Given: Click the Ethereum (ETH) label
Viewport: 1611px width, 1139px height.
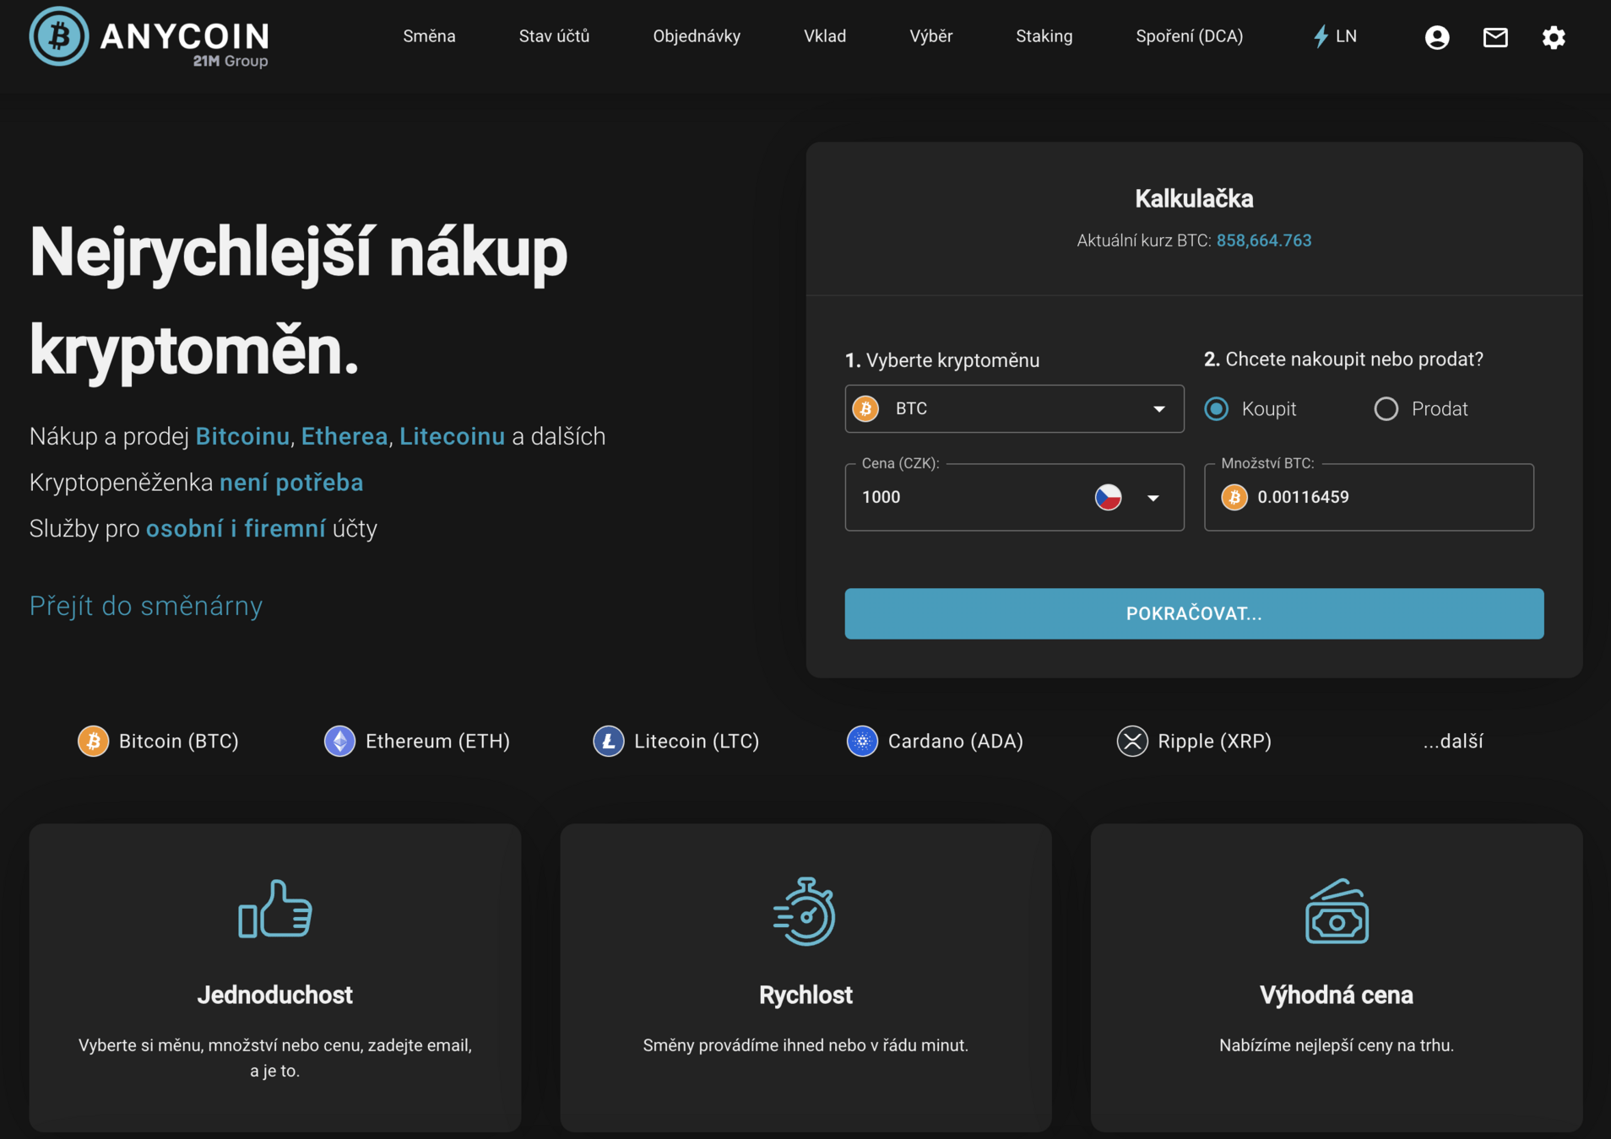Looking at the screenshot, I should pyautogui.click(x=437, y=742).
